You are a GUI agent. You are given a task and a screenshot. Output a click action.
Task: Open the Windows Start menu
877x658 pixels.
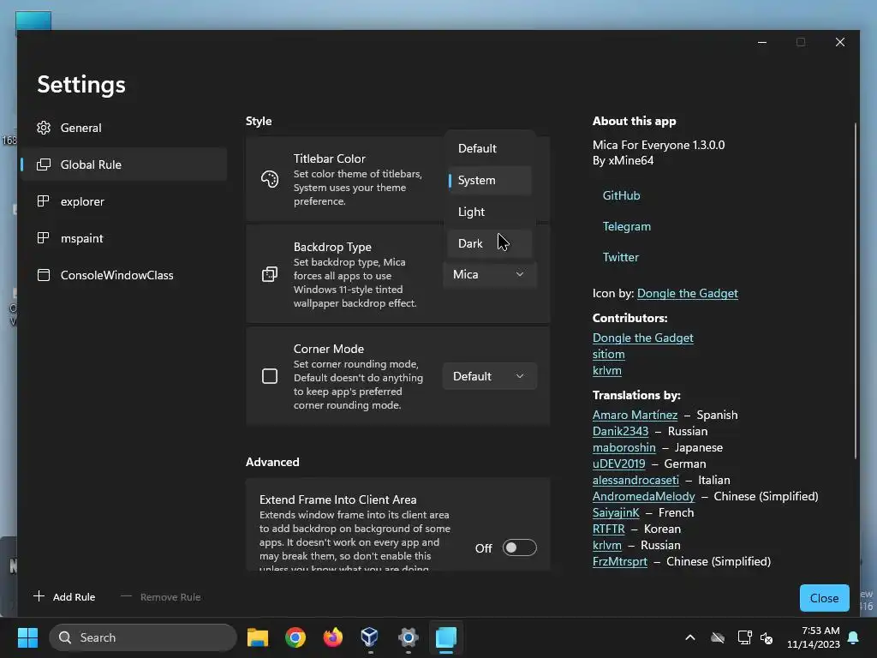27,637
